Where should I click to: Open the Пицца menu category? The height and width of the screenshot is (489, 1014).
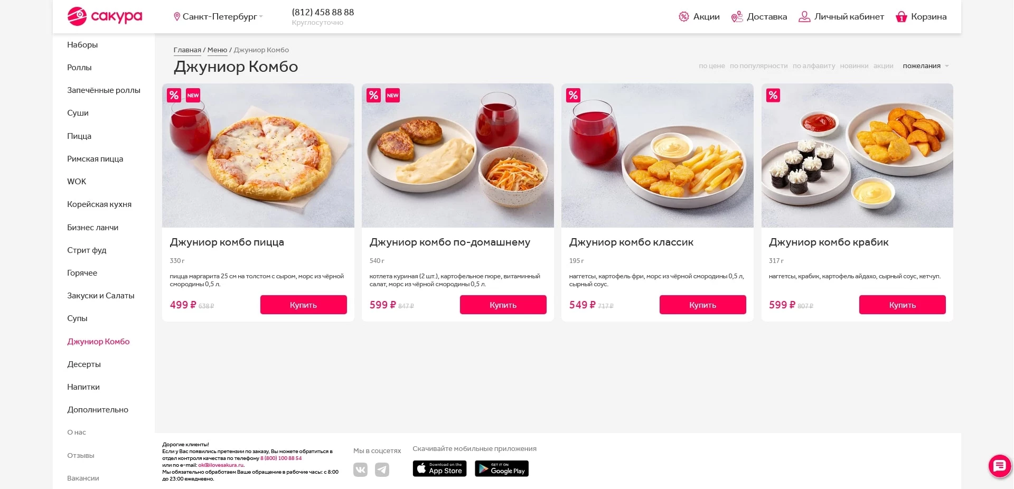click(x=79, y=136)
